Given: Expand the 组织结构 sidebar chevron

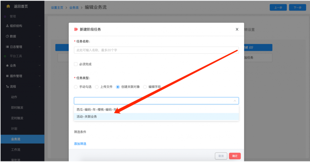Looking at the screenshot, I should click(40, 26).
